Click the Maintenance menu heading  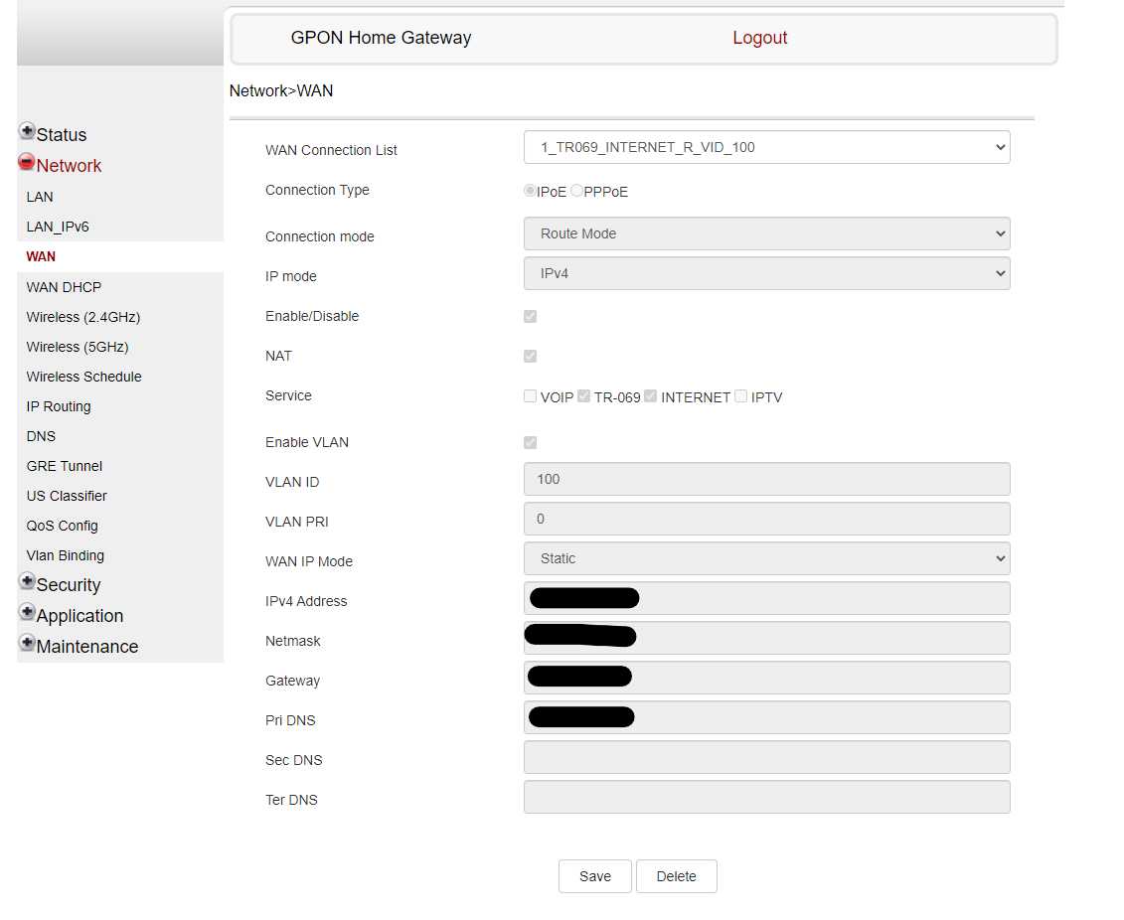[87, 647]
